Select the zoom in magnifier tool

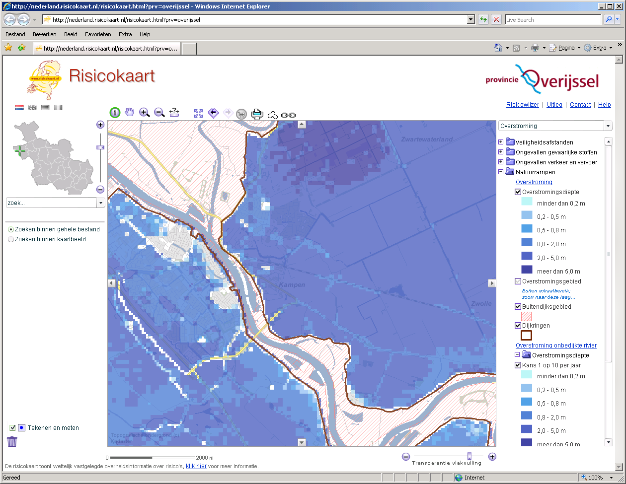[144, 112]
